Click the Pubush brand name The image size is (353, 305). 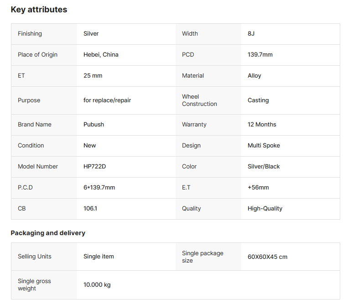[94, 125]
